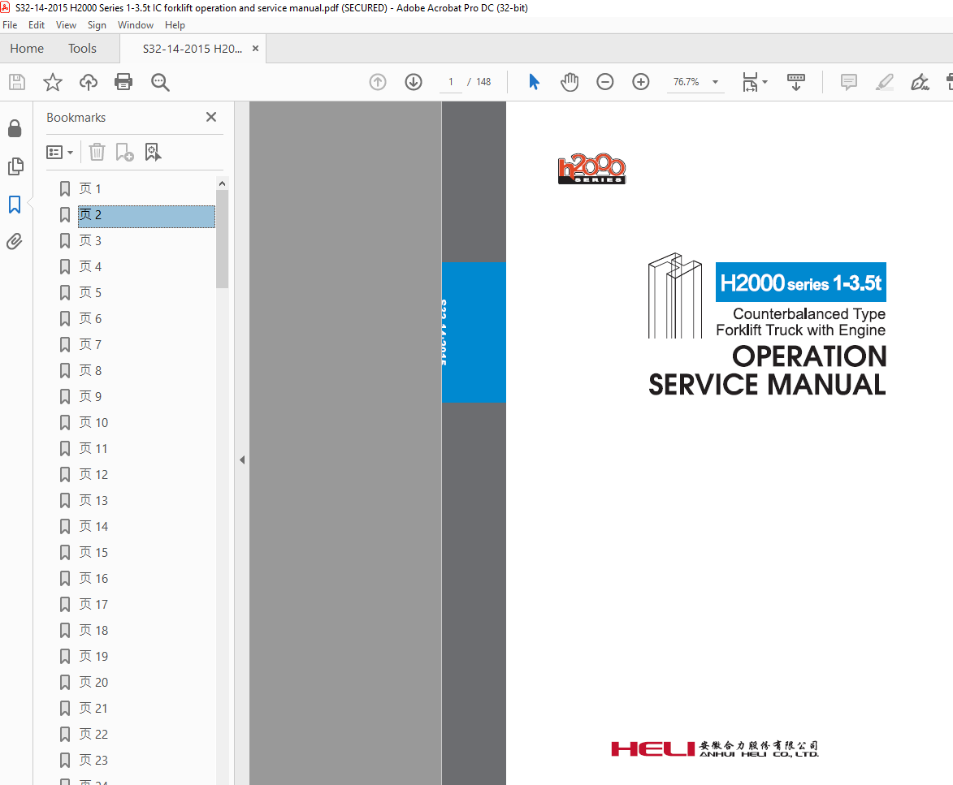Select the arrow selection tool
The height and width of the screenshot is (785, 953).
535,82
